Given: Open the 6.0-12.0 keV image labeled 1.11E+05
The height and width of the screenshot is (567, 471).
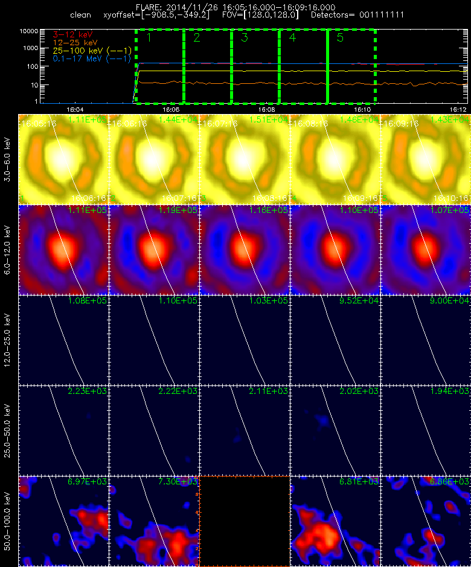Looking at the screenshot, I should point(63,250).
